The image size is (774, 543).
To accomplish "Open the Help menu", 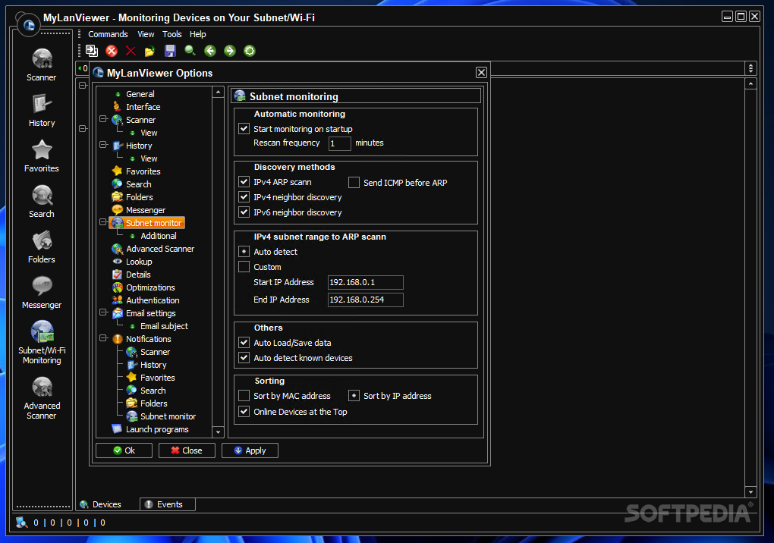I will [x=197, y=34].
